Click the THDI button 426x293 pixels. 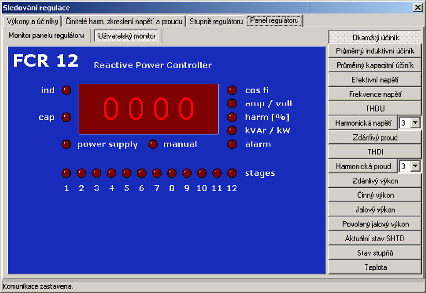point(375,152)
